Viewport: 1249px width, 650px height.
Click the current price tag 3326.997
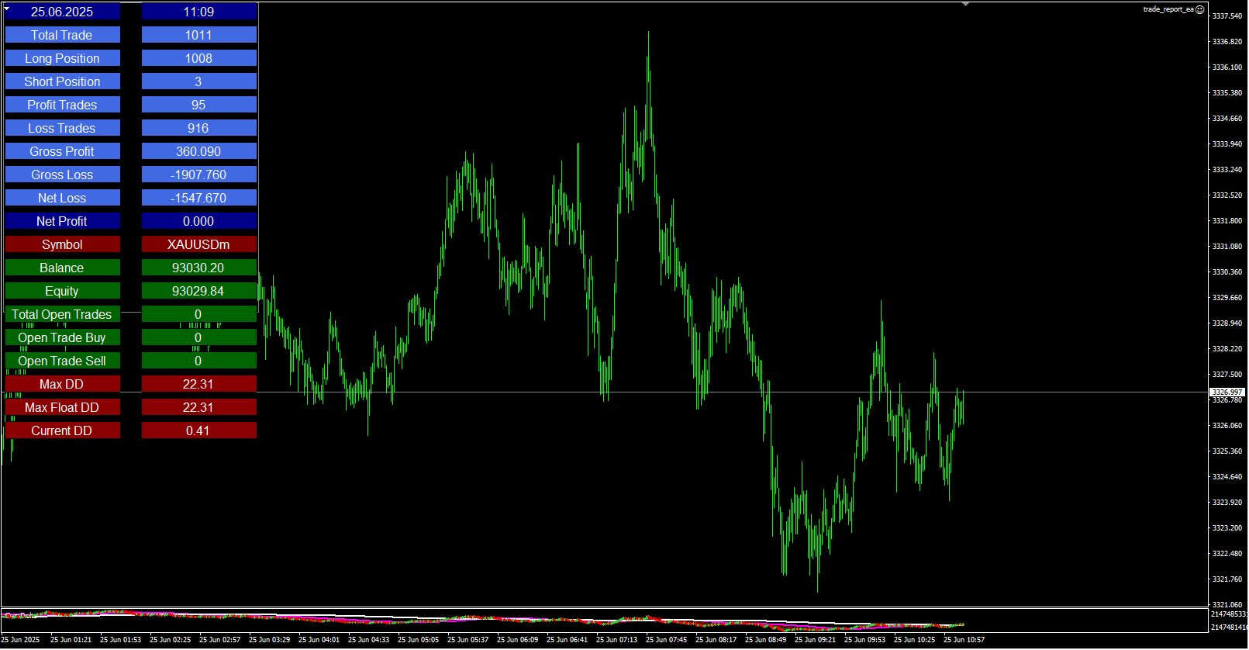[x=1227, y=392]
